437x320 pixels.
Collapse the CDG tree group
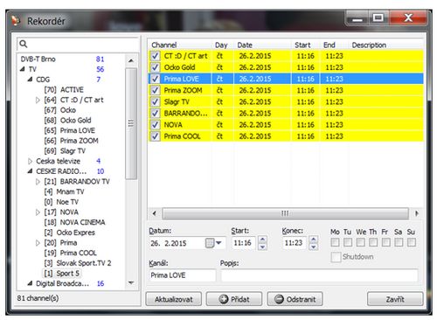(30, 80)
